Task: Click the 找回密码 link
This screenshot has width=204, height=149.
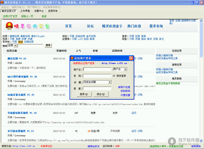Action: (125, 91)
